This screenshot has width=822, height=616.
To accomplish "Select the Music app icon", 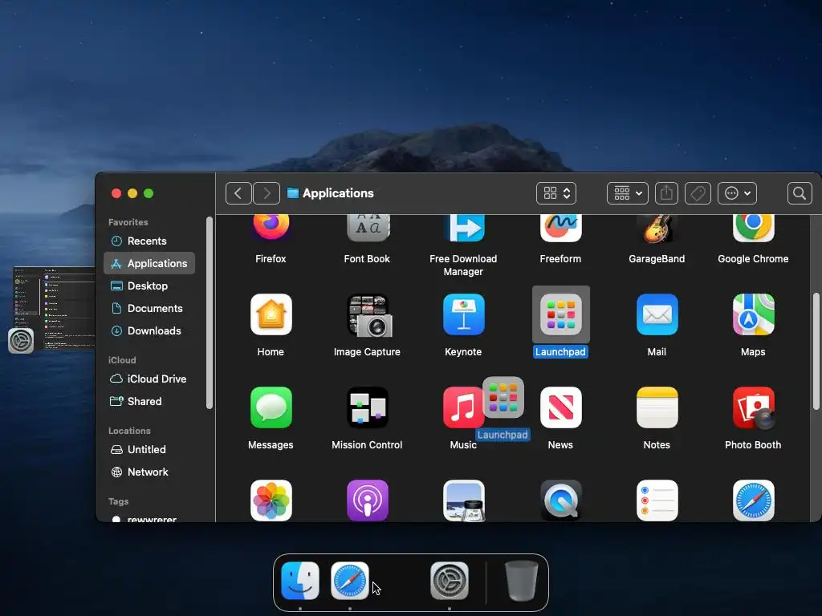I will (x=462, y=407).
